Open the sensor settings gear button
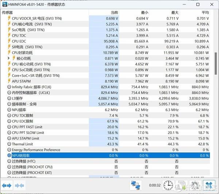Image resolution: width=219 pixels, height=194 pixels. tap(195, 185)
